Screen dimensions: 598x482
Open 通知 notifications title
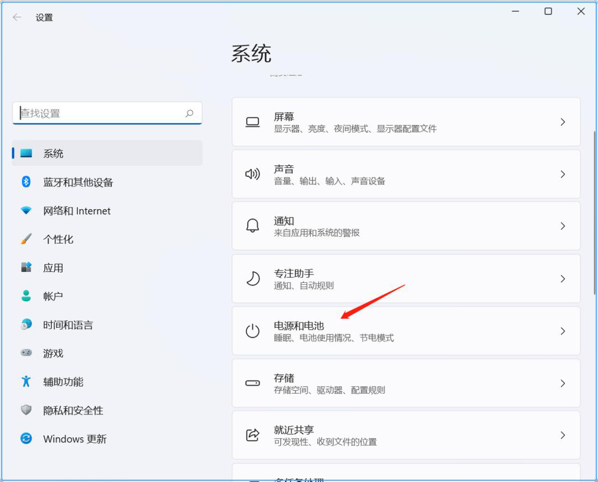click(283, 221)
